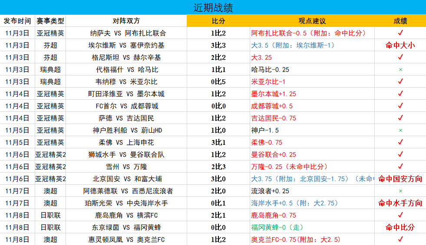
Task: Click the green 福冈黄蜂-0（走） suggestion cell
Action: [x=277, y=227]
